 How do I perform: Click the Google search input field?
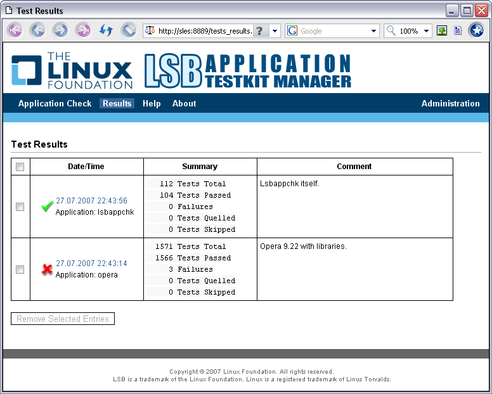coord(333,30)
